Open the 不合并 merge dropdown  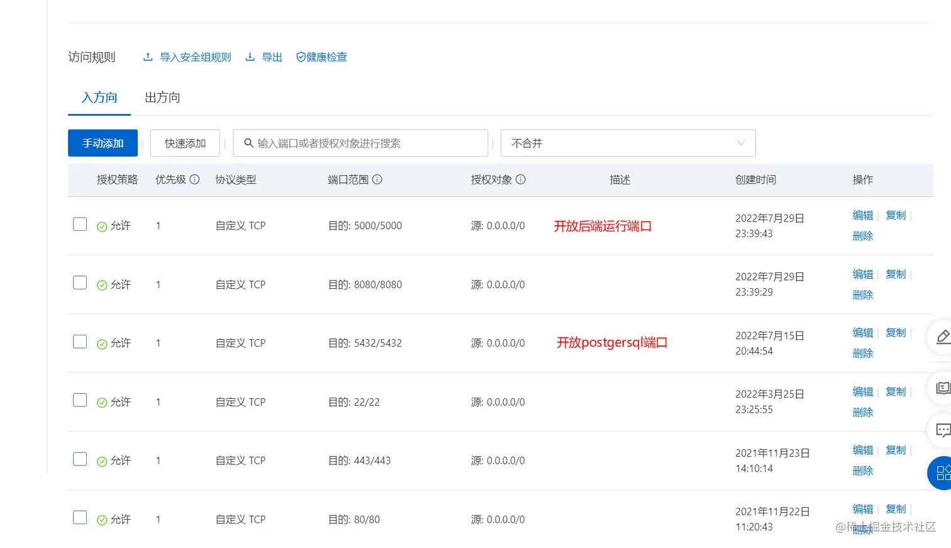coord(628,143)
